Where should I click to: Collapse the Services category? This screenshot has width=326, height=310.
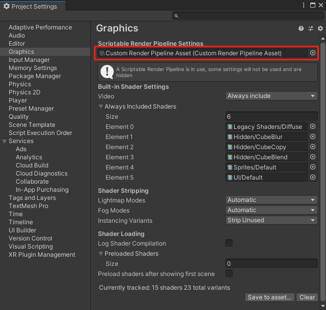(x=4, y=141)
